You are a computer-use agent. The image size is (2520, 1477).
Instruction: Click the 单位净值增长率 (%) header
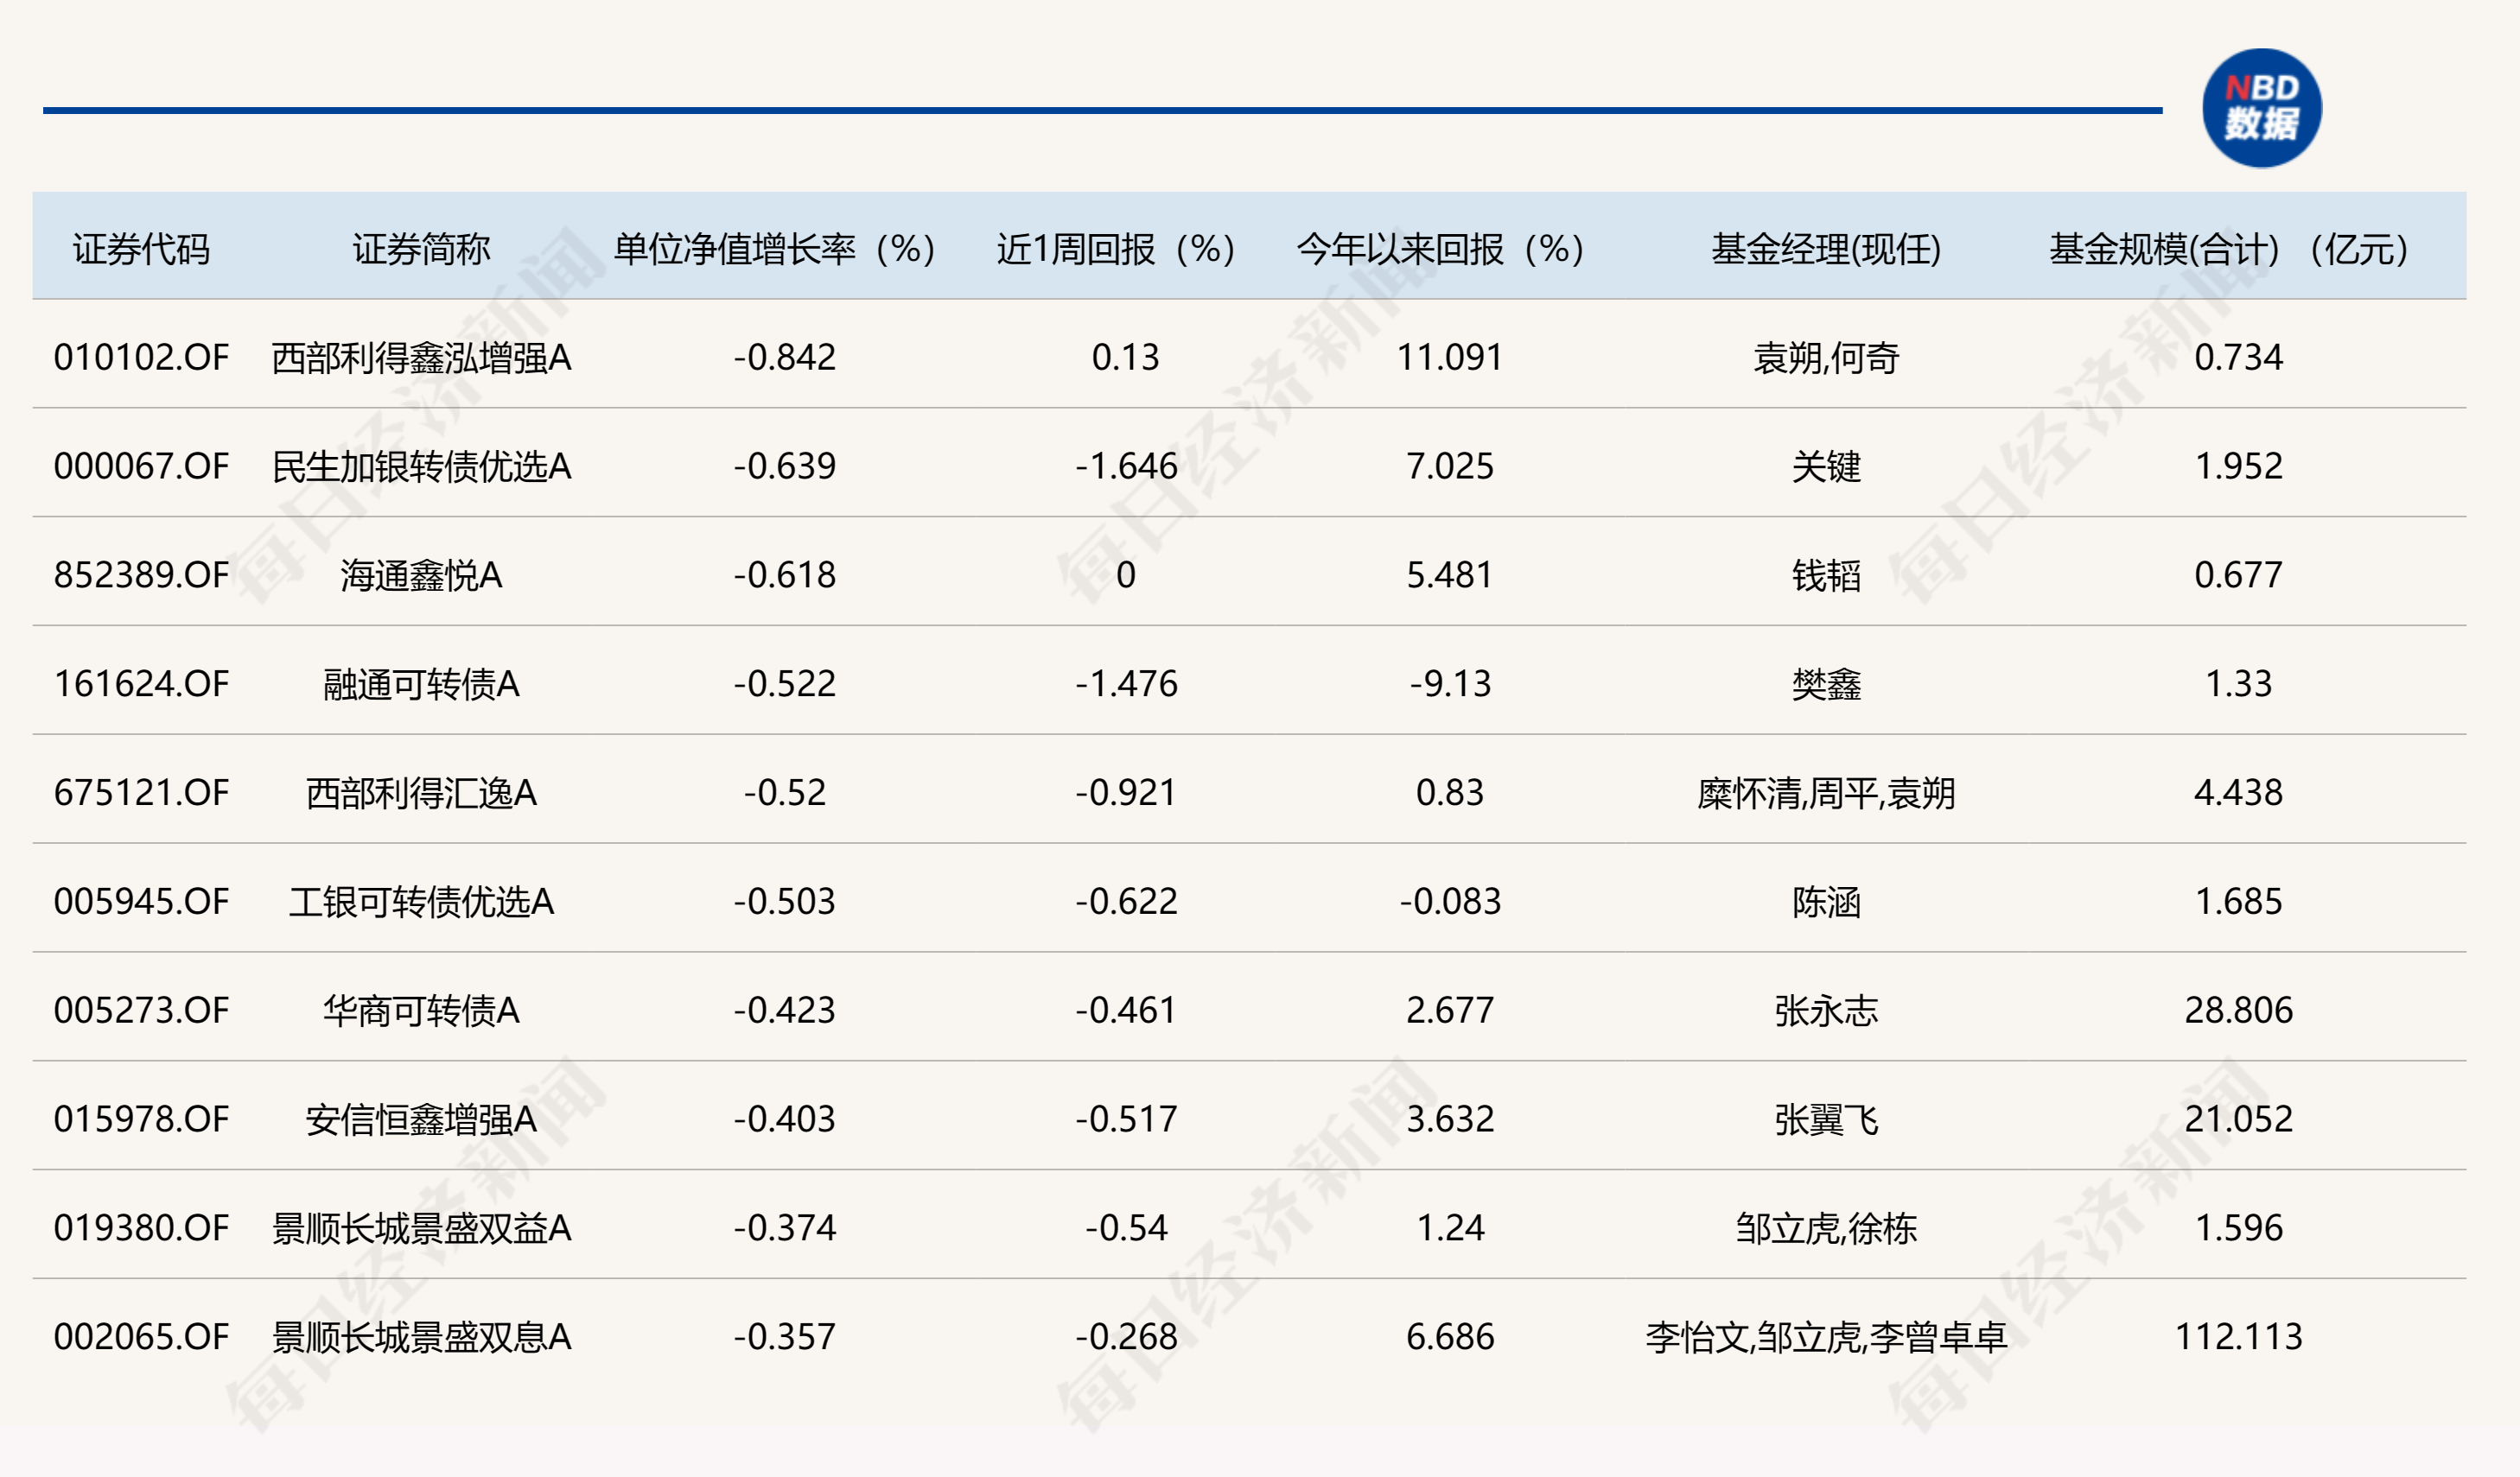pos(775,249)
